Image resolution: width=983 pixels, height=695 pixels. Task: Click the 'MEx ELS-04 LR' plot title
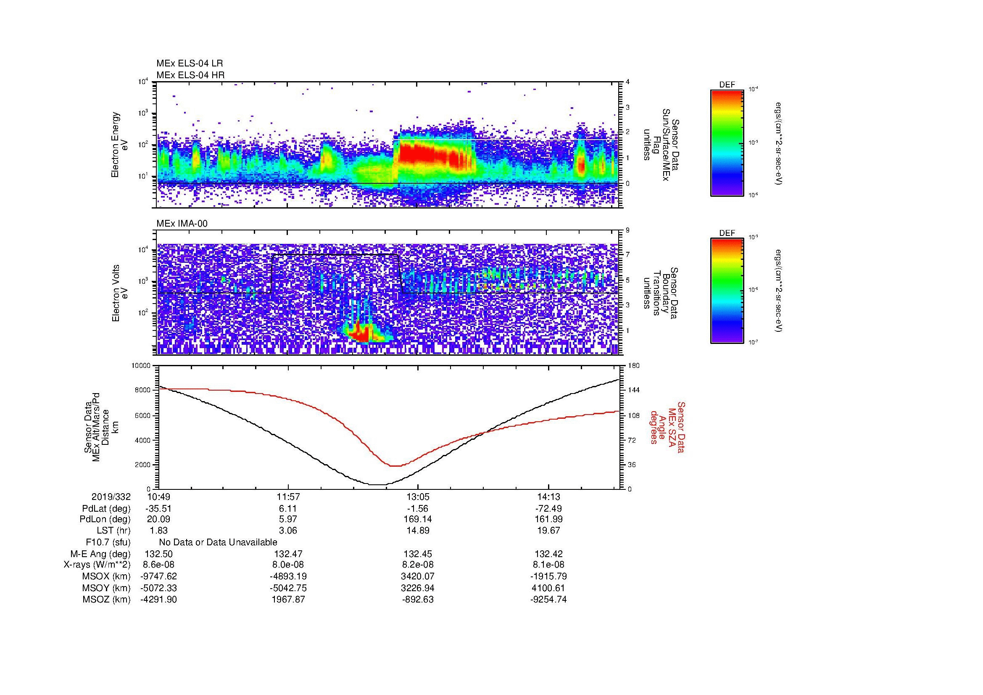coord(190,63)
